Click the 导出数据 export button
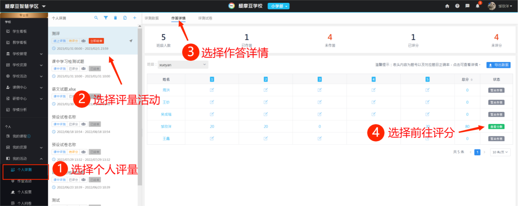This screenshot has height=206, width=518. coord(498,65)
